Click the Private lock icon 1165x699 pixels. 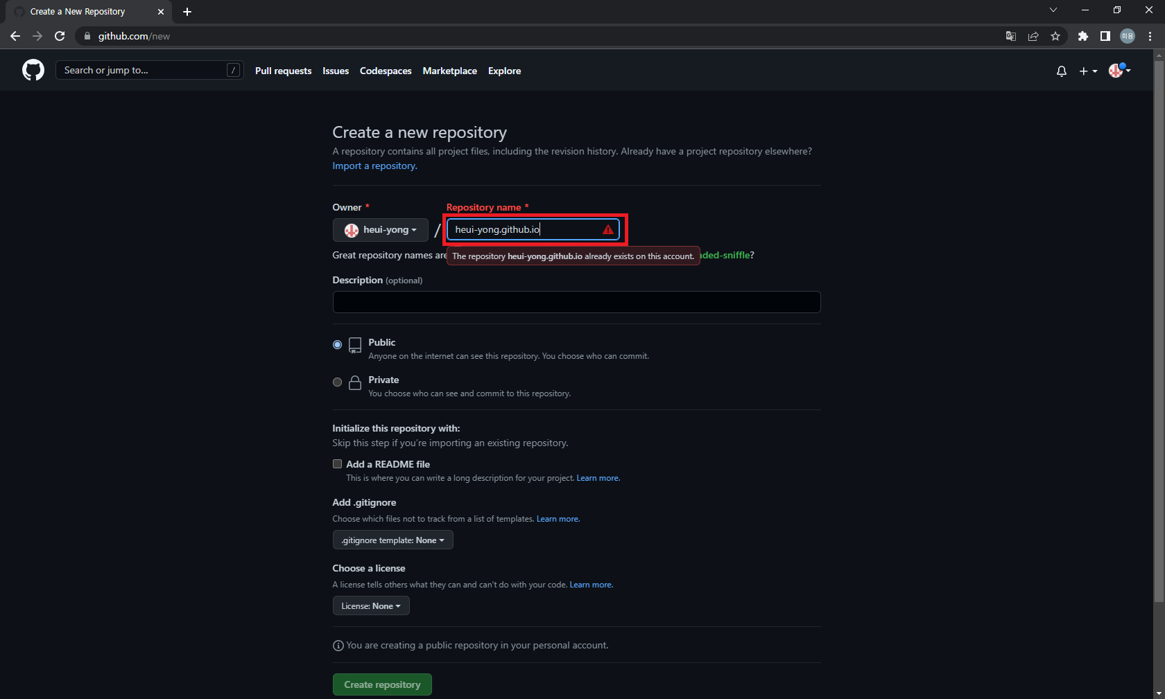coord(355,382)
